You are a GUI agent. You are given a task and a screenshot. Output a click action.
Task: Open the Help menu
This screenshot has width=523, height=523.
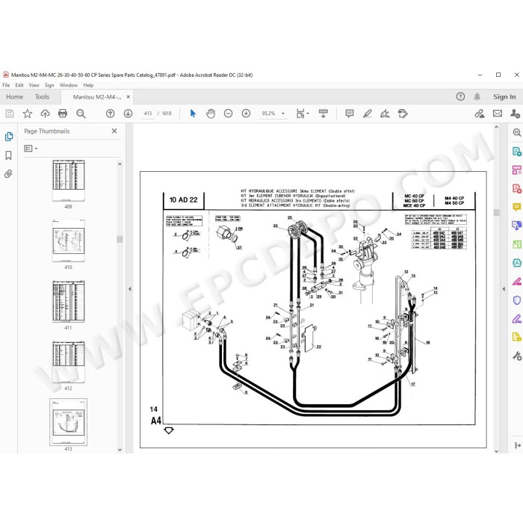(88, 85)
